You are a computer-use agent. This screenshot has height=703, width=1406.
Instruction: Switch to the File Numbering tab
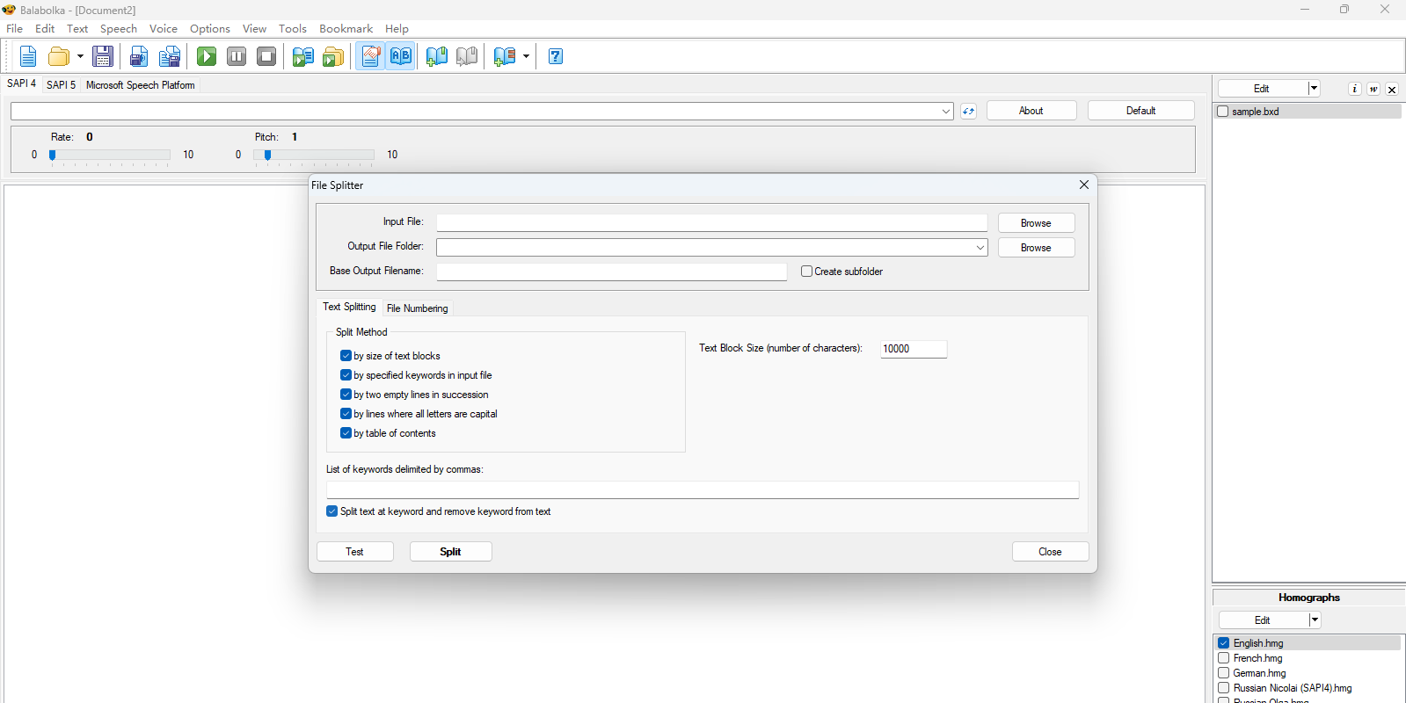[417, 308]
